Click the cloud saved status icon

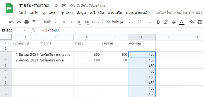point(72,6)
